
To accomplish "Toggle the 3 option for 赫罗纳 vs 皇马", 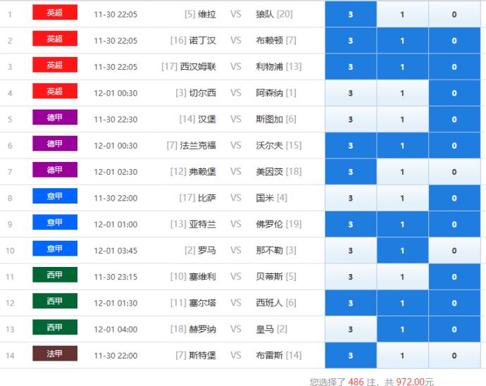I will tap(351, 330).
